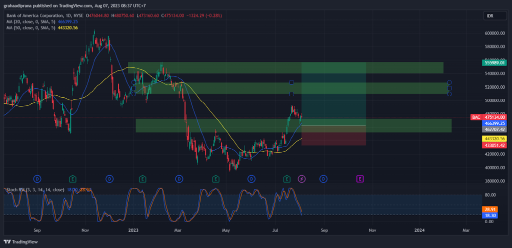Click the E earnings marker between Sep and Nov 2022
The image size is (512, 248).
[x=72, y=179]
